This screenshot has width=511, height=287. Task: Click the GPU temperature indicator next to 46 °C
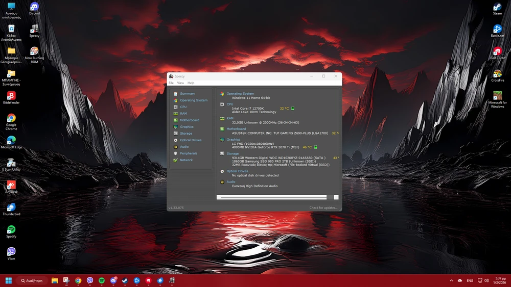(x=316, y=147)
